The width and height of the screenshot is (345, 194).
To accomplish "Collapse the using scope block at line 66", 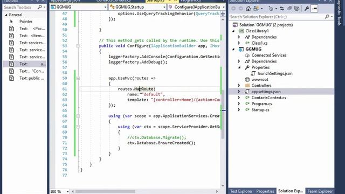I will click(x=78, y=116).
